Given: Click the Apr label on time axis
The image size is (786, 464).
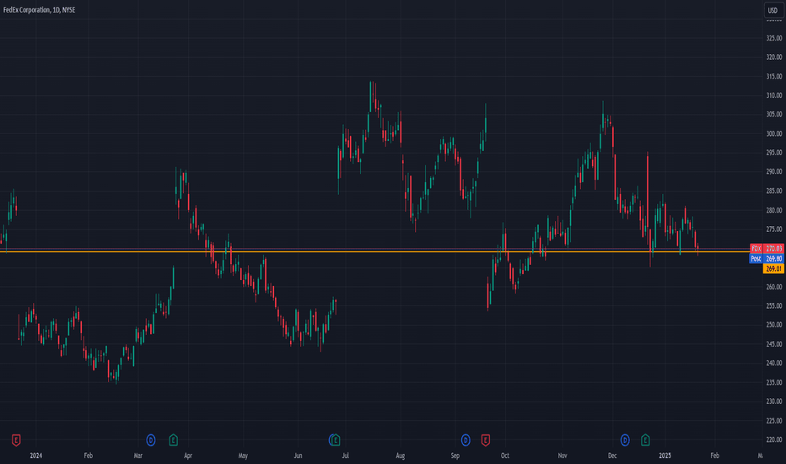Looking at the screenshot, I should 188,456.
